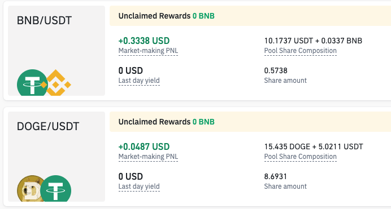The height and width of the screenshot is (209, 391).
Task: Open the BNB/USDT pool title
Action: pyautogui.click(x=45, y=20)
